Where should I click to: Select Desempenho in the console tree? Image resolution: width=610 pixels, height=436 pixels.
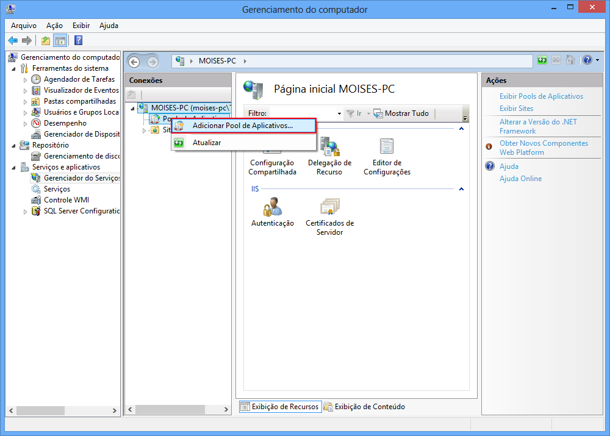pyautogui.click(x=65, y=123)
